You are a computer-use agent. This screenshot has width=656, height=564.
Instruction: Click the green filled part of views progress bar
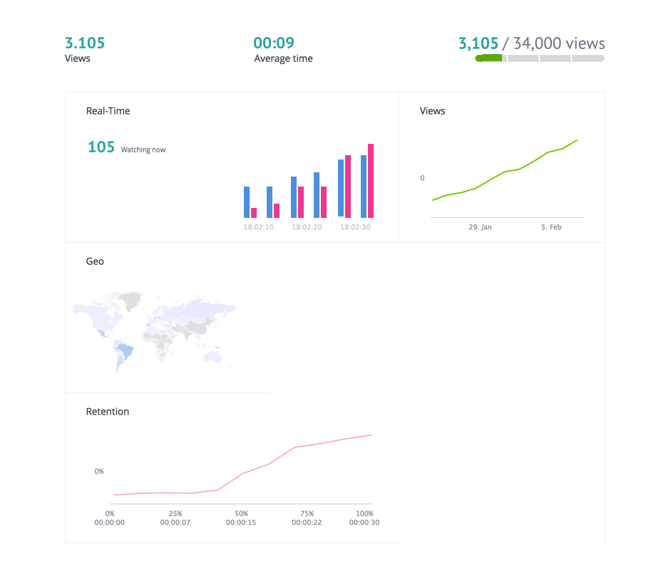coord(489,58)
